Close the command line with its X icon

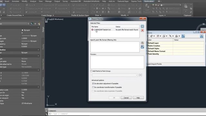tap(46, 111)
